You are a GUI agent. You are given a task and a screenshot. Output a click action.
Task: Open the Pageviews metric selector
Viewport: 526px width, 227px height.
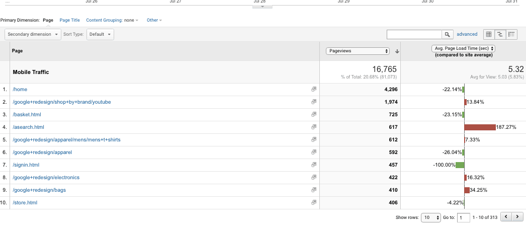click(x=358, y=51)
